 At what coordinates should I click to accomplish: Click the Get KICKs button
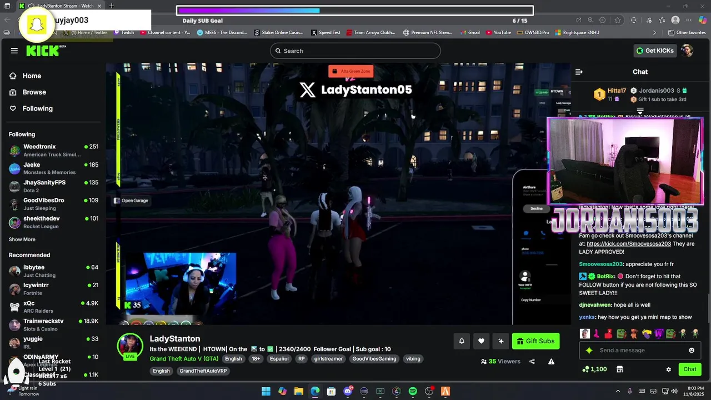pos(655,51)
